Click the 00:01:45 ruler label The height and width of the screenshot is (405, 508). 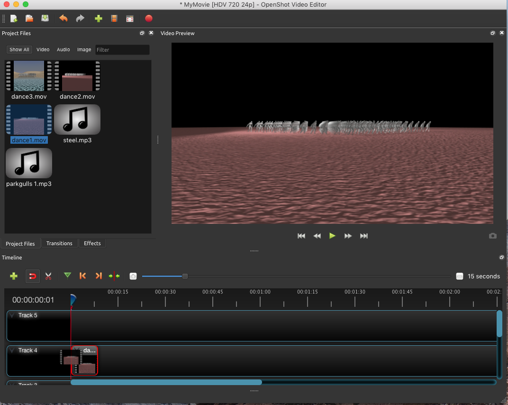tap(402, 292)
